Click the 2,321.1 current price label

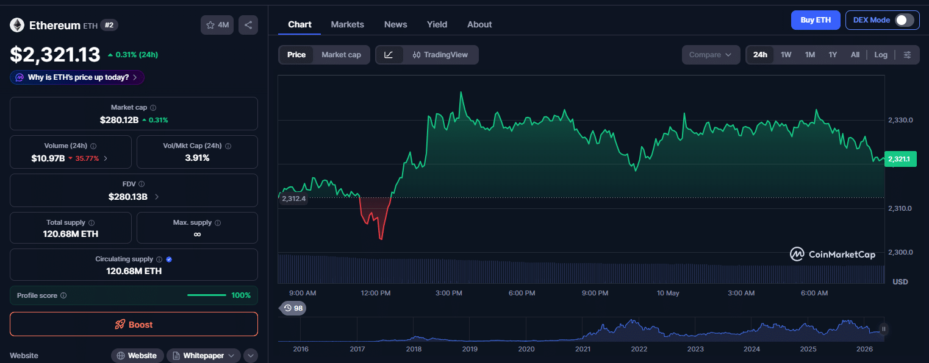901,160
